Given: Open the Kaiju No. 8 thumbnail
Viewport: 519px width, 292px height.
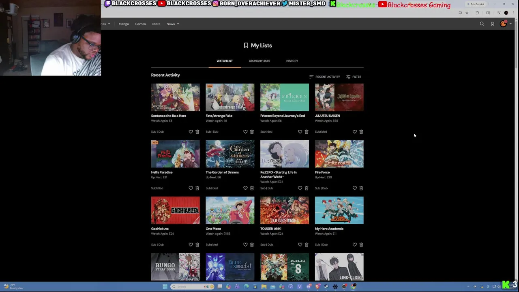Looking at the screenshot, I should click(x=285, y=267).
